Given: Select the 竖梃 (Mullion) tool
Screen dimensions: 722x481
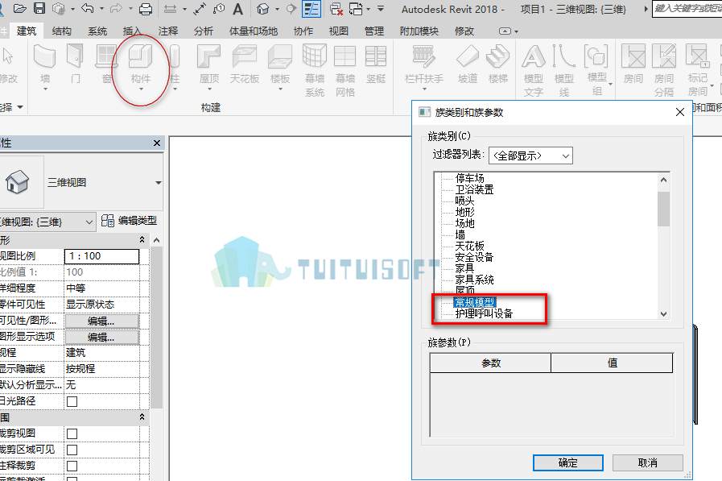Looking at the screenshot, I should [376, 64].
